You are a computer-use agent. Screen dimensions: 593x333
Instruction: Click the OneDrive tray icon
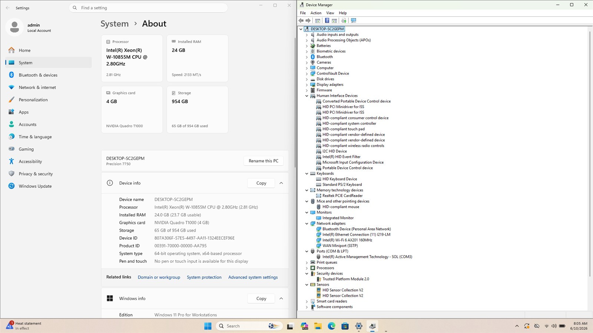click(x=537, y=326)
